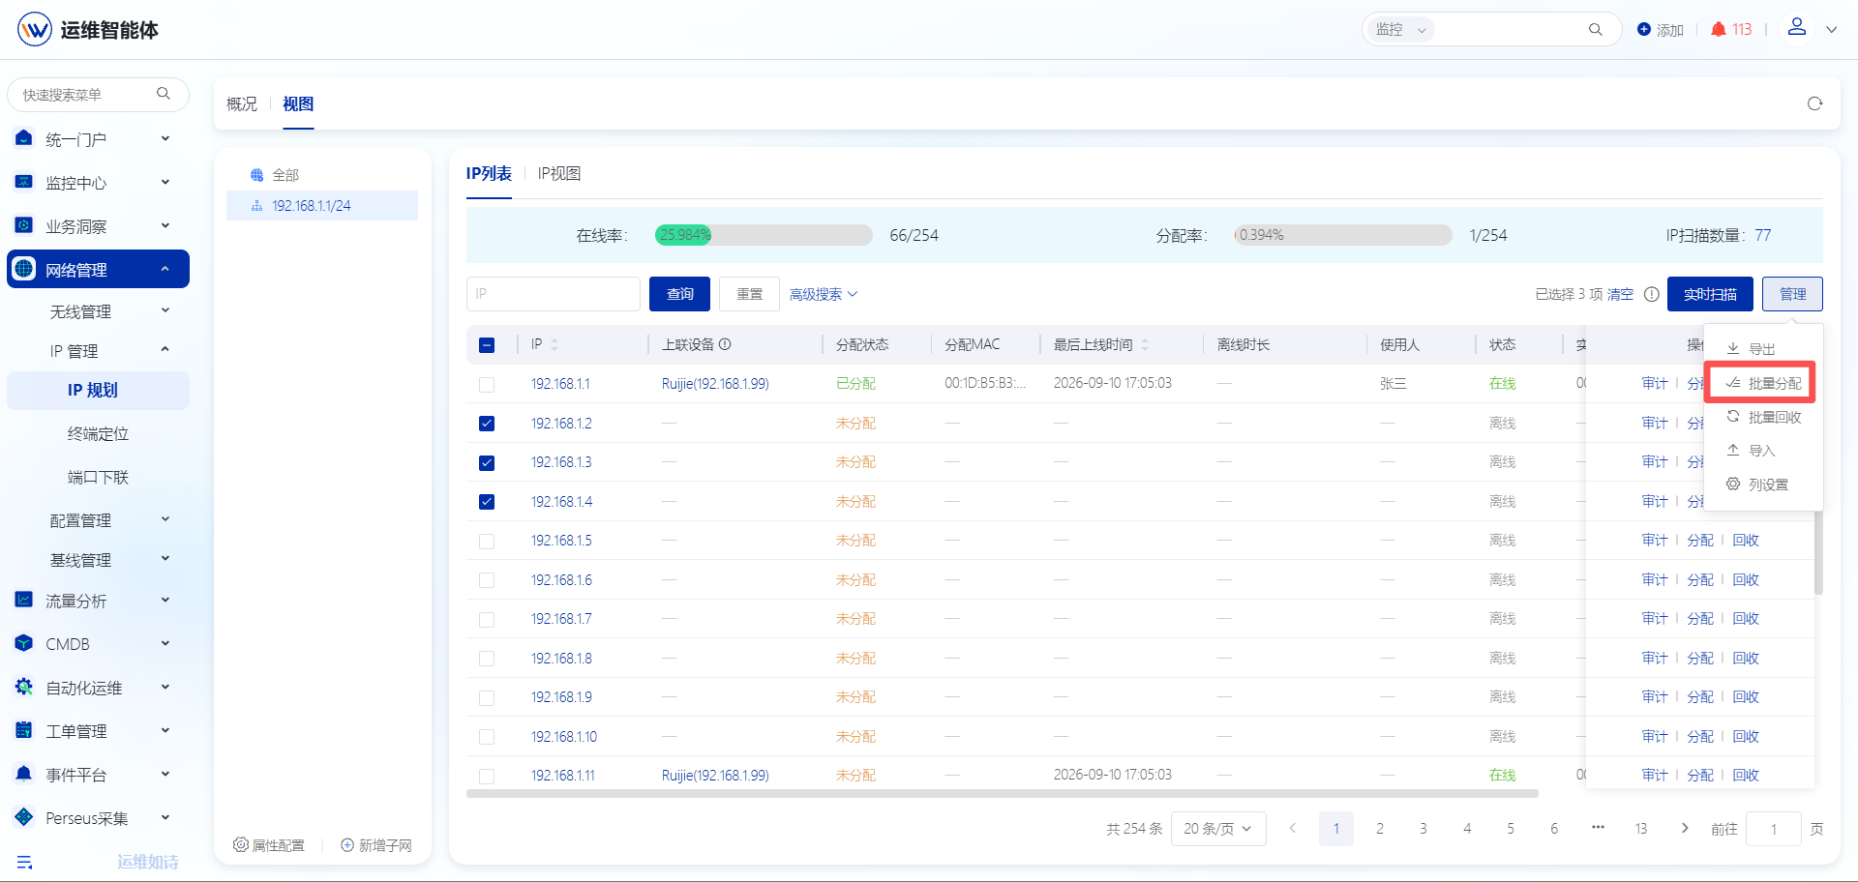Collapse the IP 管理 submenu
This screenshot has width=1858, height=882.
coord(165,350)
